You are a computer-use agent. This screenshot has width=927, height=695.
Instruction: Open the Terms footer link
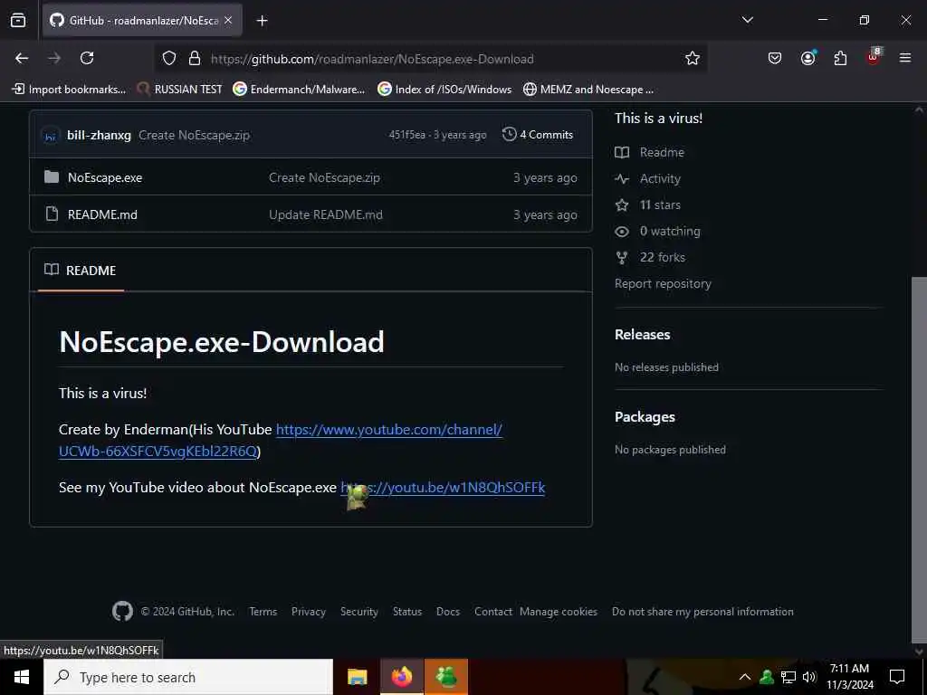263,612
